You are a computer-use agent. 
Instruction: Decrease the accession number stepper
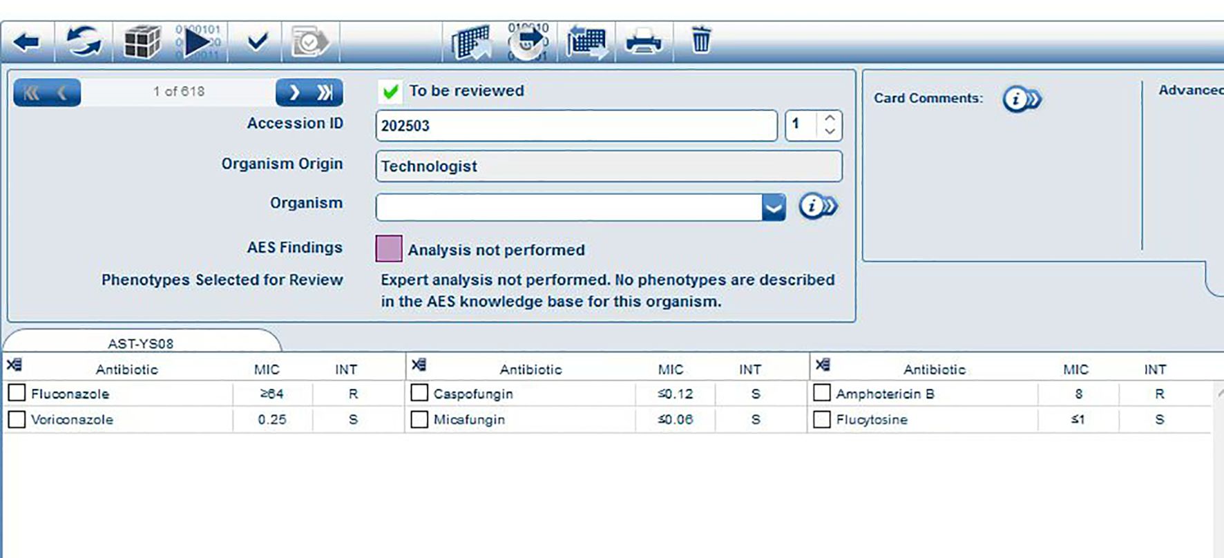[x=830, y=132]
